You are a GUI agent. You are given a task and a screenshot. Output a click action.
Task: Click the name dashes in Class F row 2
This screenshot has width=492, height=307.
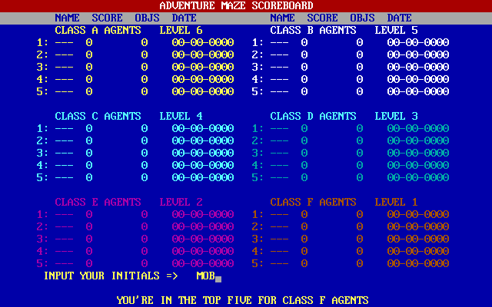click(279, 227)
